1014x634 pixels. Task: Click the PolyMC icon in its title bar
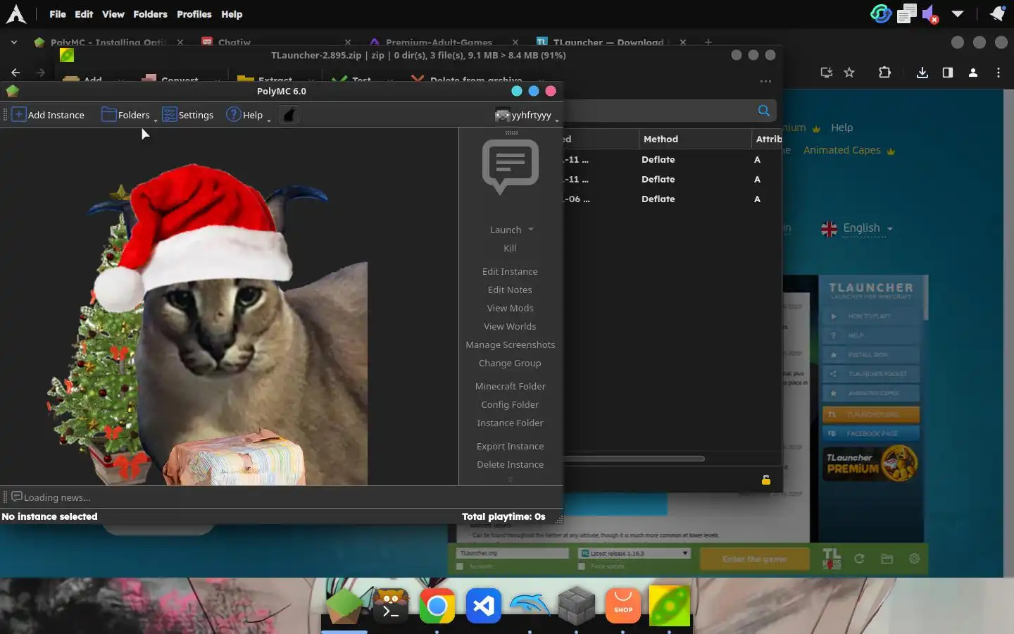tap(12, 91)
